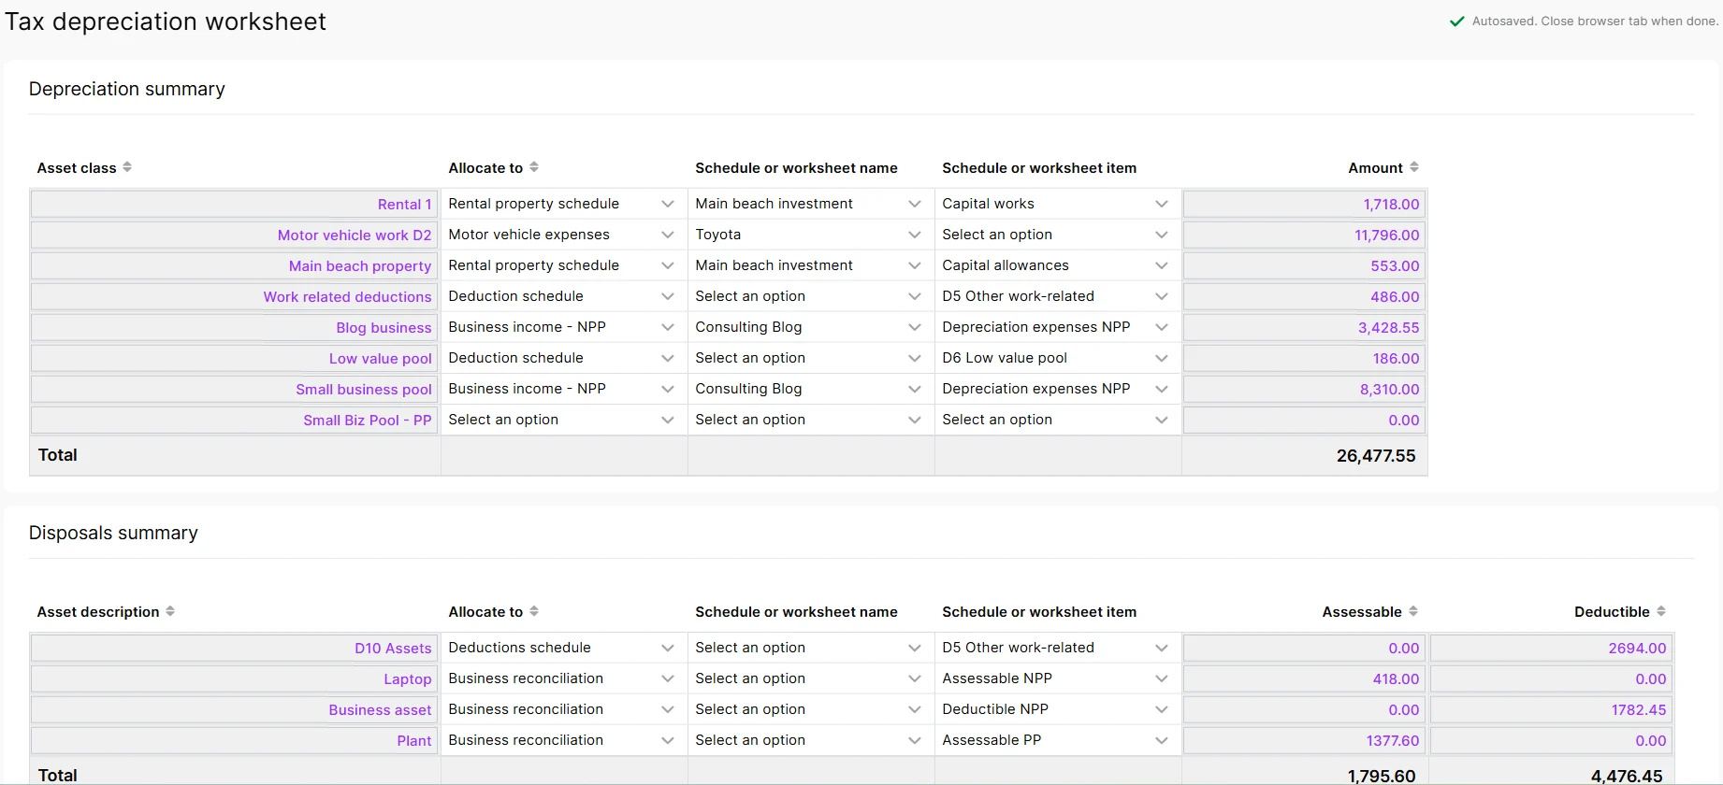Open Main beach property link
The width and height of the screenshot is (1723, 785).
360,266
